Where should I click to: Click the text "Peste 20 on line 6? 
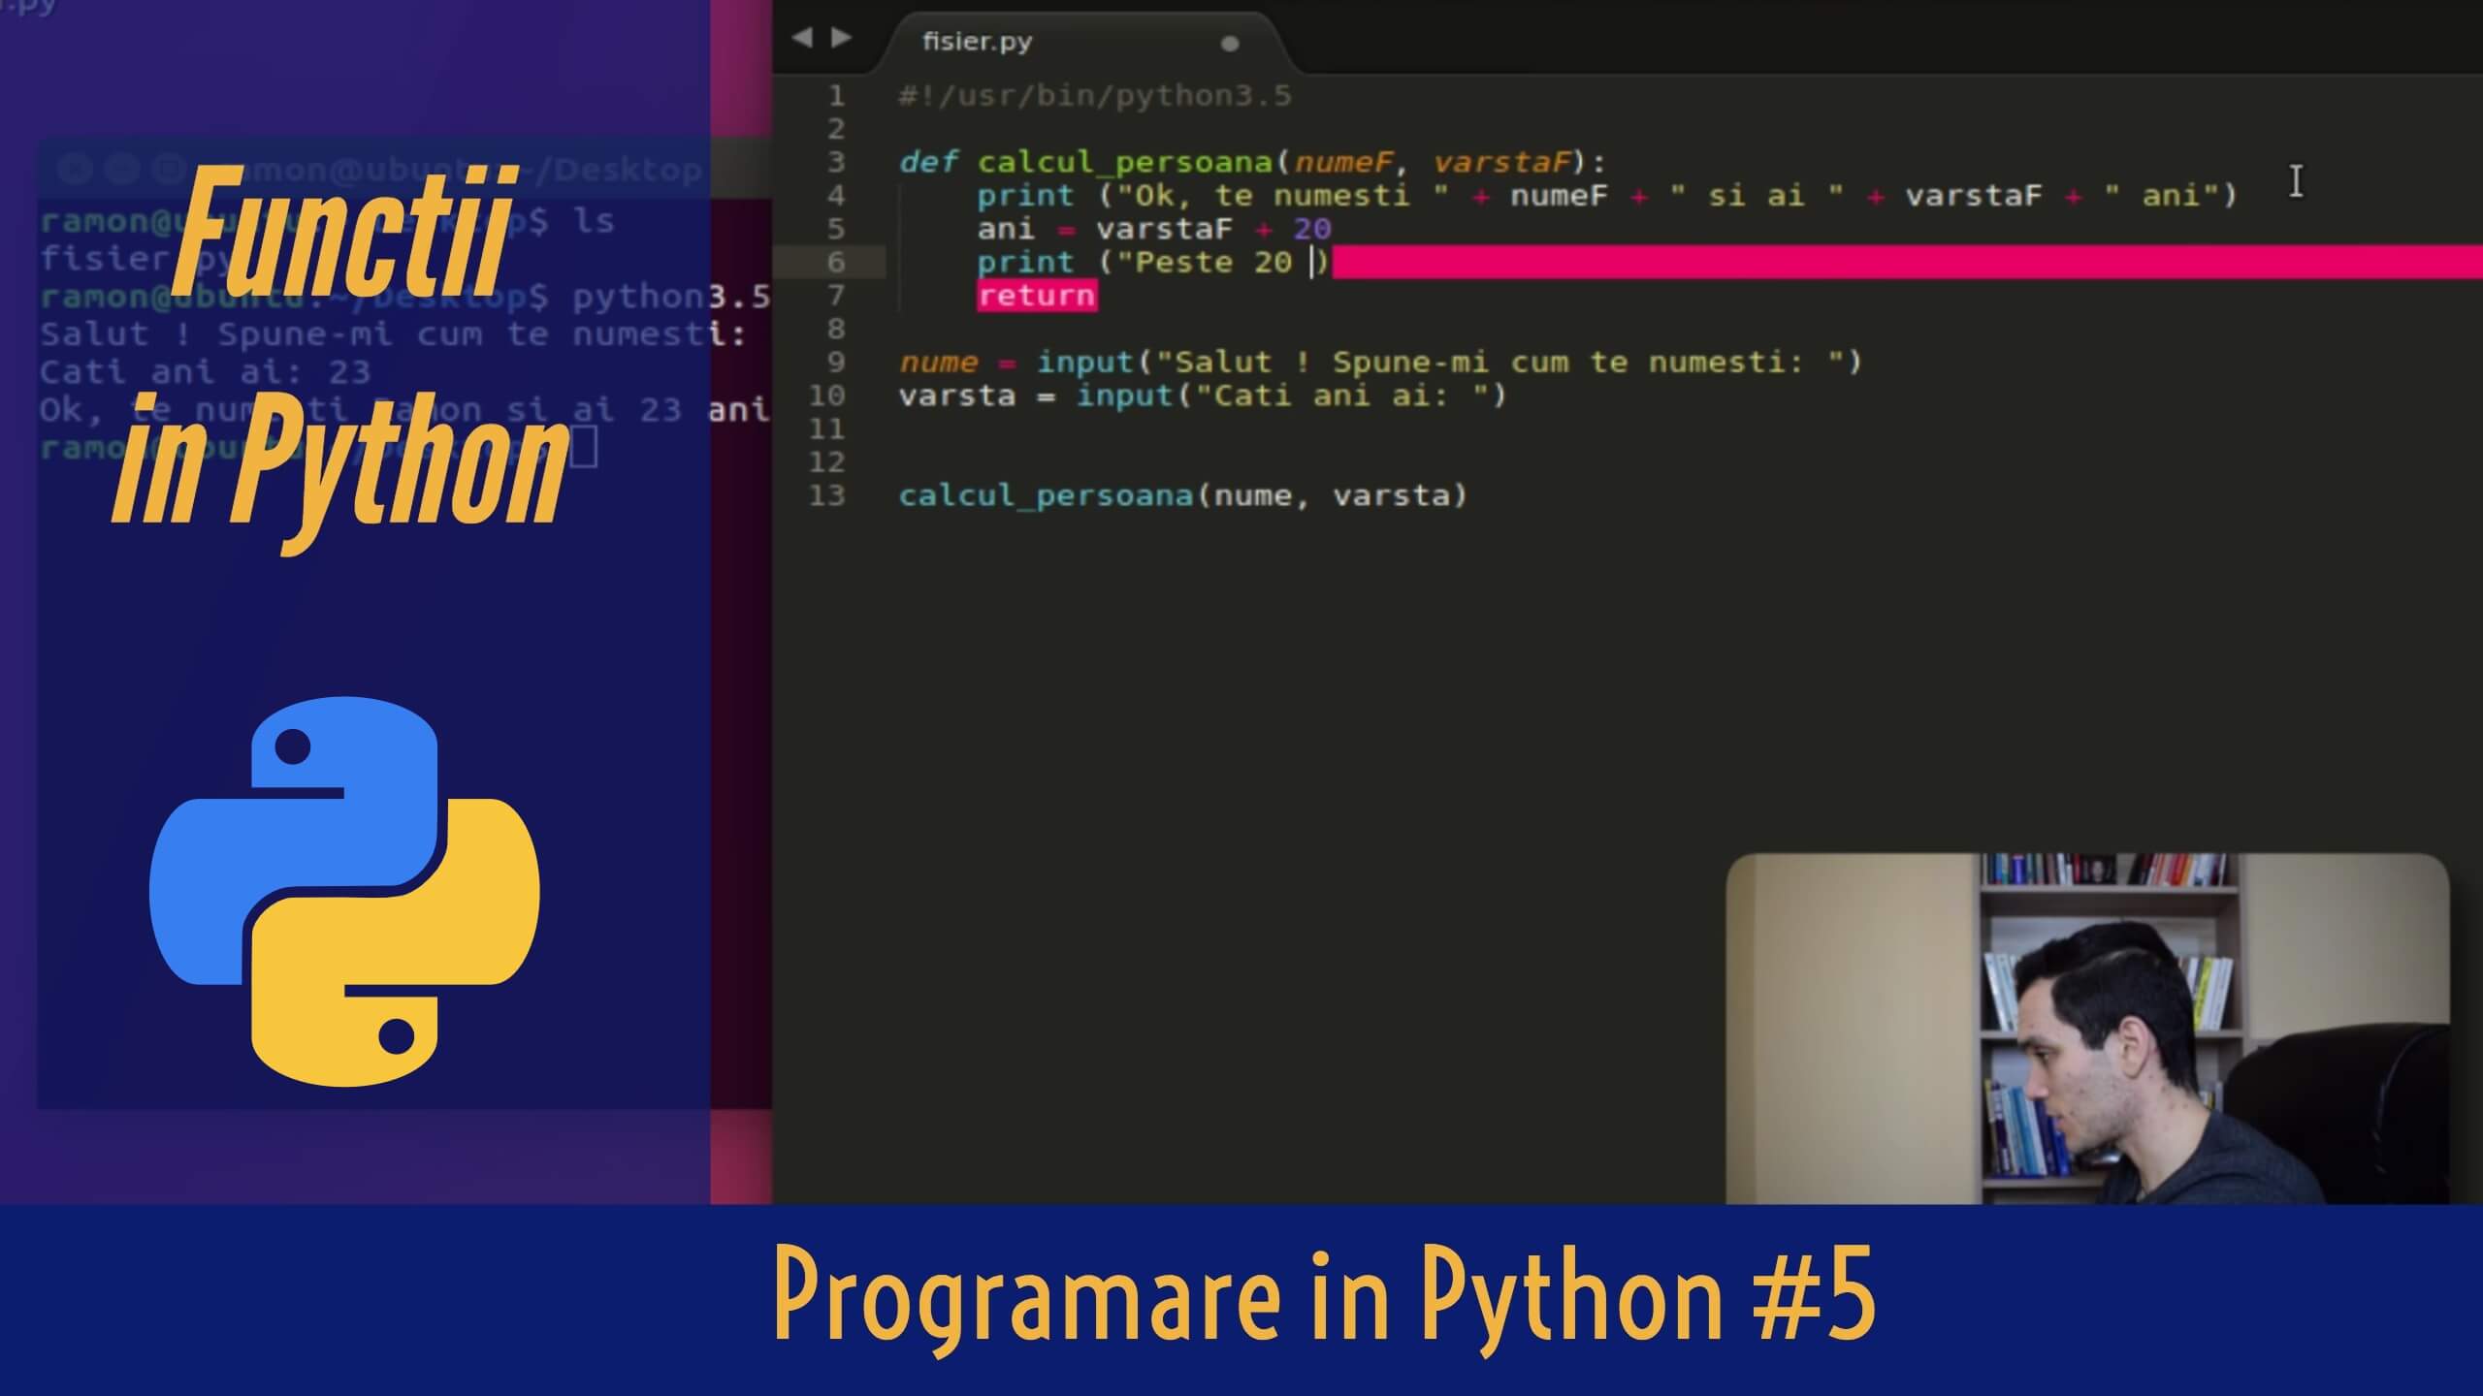[x=1204, y=262]
